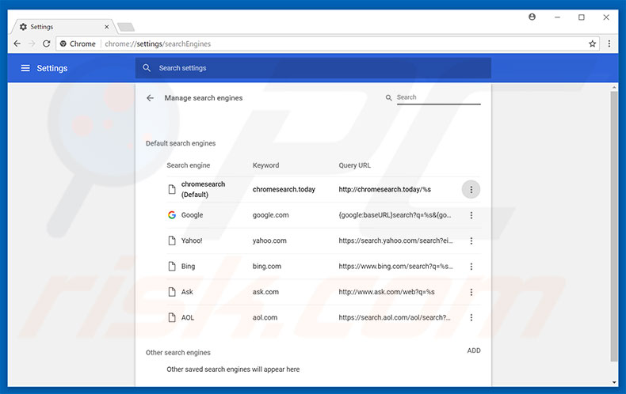Click keyword ask.com

265,292
